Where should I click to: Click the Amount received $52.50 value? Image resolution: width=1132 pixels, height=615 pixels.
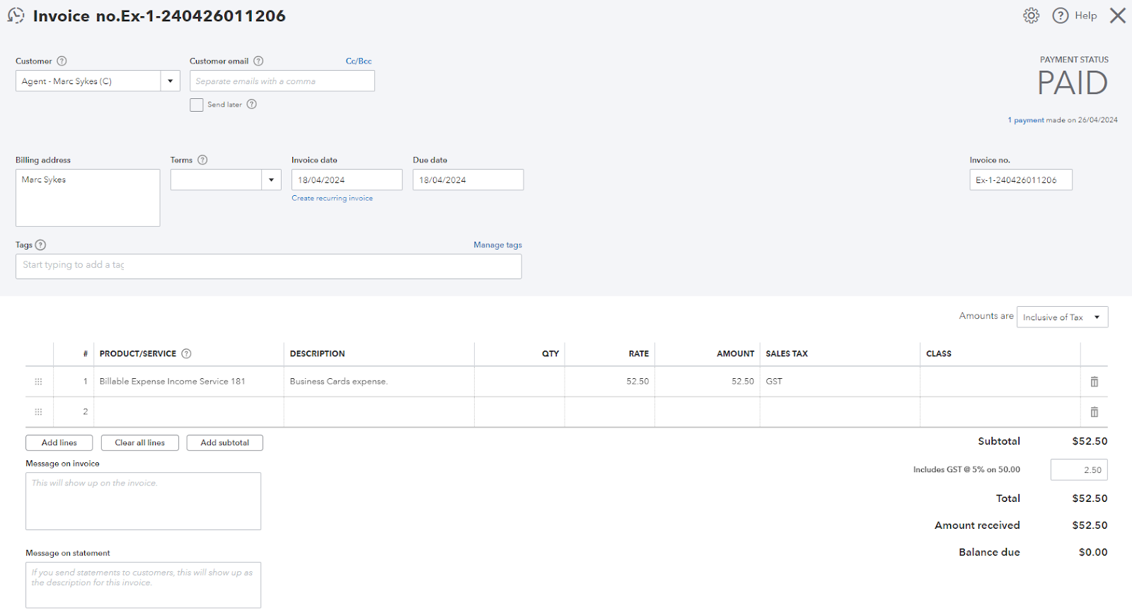(x=1090, y=525)
